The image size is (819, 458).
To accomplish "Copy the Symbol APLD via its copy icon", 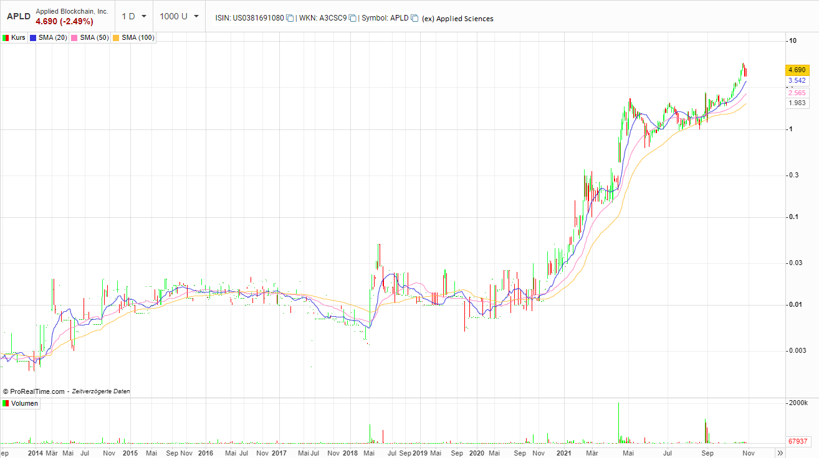I will [x=414, y=19].
